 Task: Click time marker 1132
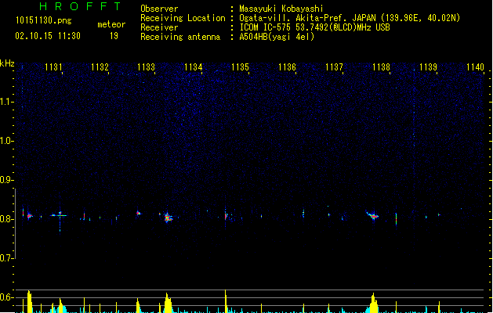(100, 67)
